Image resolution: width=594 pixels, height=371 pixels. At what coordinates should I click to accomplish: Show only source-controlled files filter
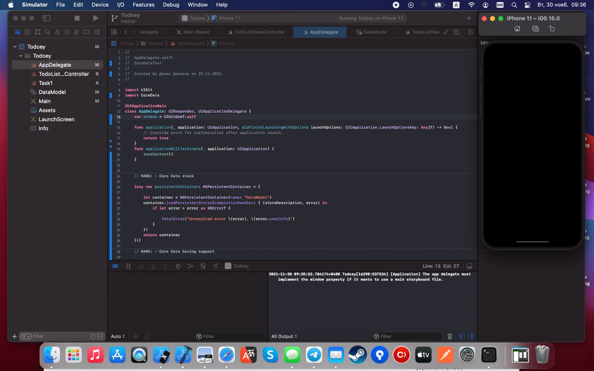[100, 336]
